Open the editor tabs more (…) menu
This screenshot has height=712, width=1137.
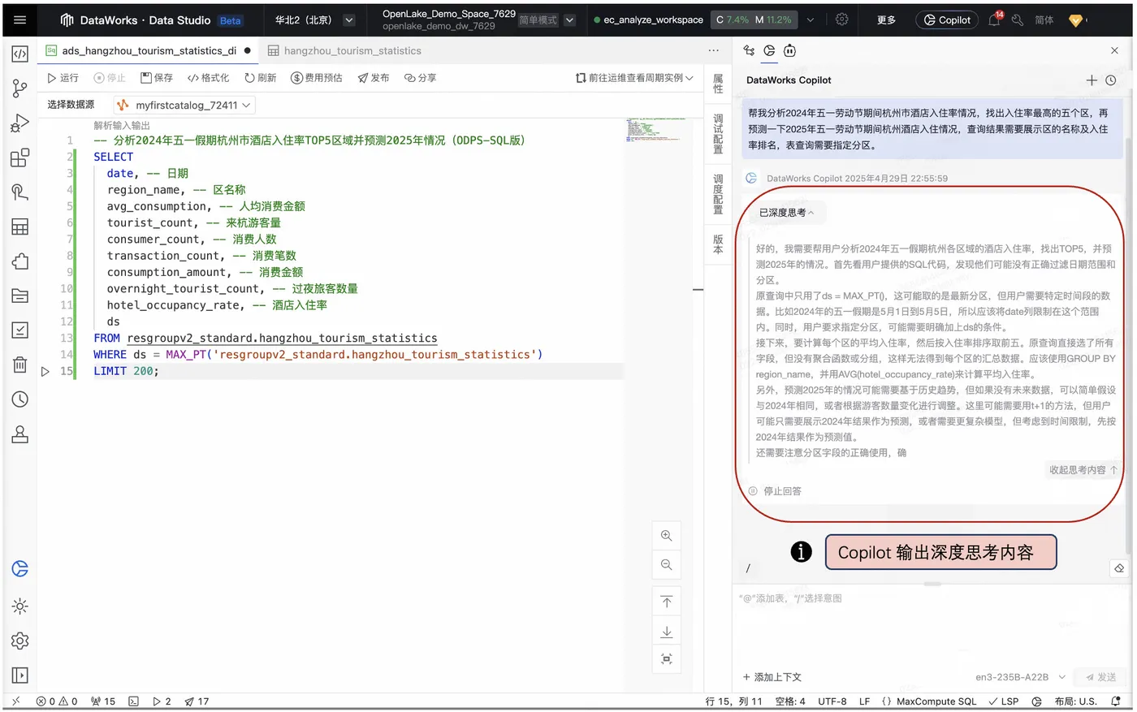pos(713,50)
